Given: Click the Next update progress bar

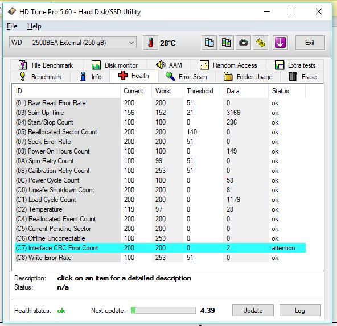Looking at the screenshot, I should point(163,310).
